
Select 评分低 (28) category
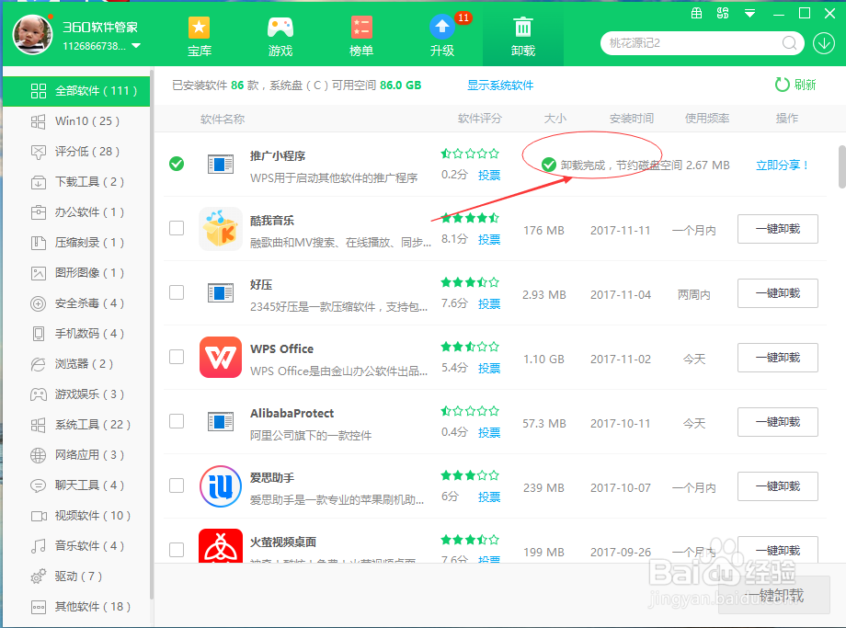tap(76, 152)
